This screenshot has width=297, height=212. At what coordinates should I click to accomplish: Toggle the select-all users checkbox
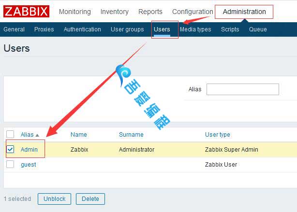pos(10,134)
